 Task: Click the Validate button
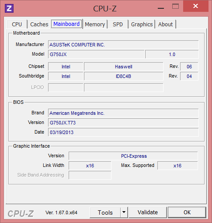[148, 212]
